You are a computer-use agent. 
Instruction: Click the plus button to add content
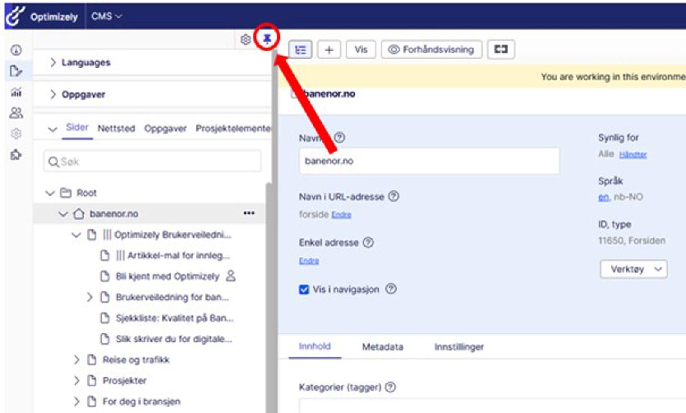tap(329, 50)
